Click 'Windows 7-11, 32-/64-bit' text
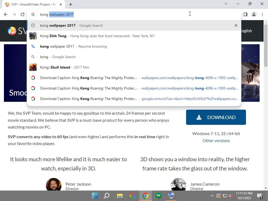Viewport: 268px width, 201px height. pyautogui.click(x=216, y=133)
